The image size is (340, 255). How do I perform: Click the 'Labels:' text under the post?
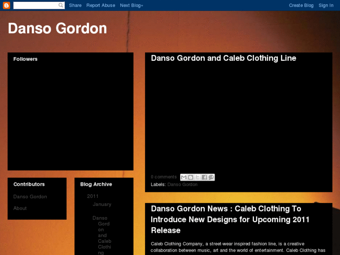click(158, 184)
